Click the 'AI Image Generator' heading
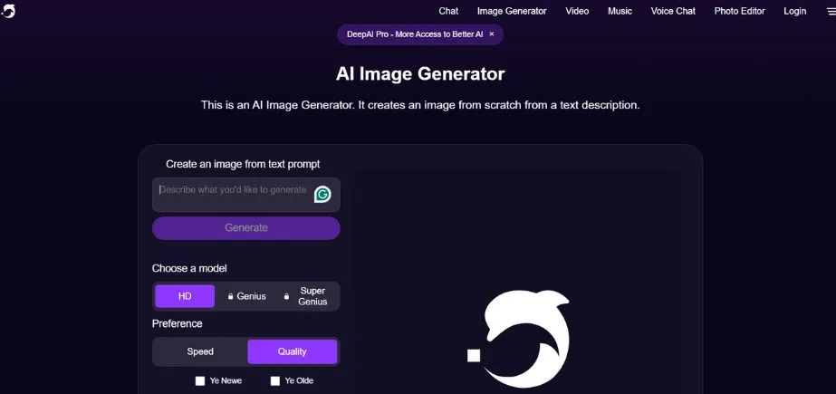The height and width of the screenshot is (394, 836). pyautogui.click(x=420, y=73)
